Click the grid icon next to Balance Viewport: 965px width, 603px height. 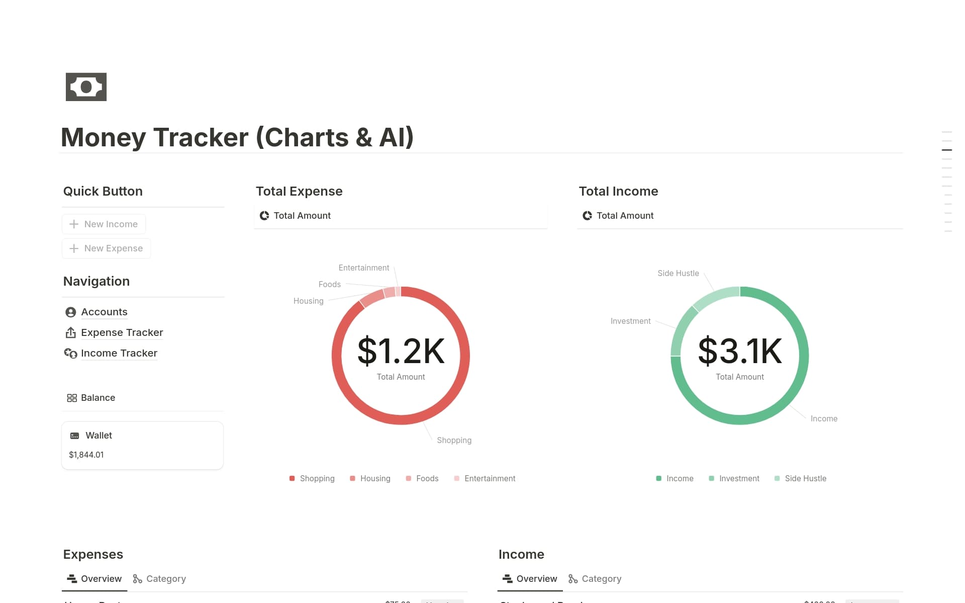(x=72, y=397)
